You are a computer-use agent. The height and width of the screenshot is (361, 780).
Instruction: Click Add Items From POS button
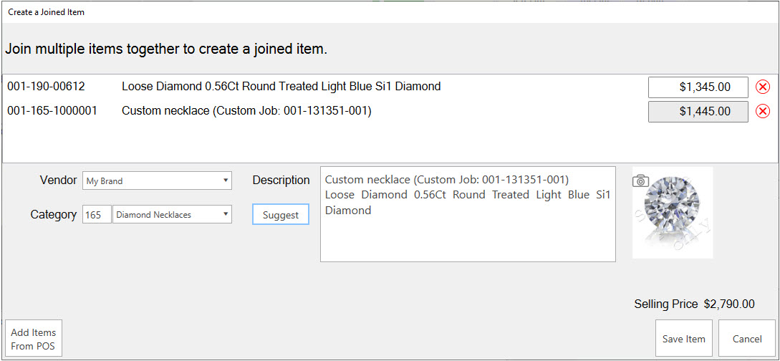(x=33, y=339)
